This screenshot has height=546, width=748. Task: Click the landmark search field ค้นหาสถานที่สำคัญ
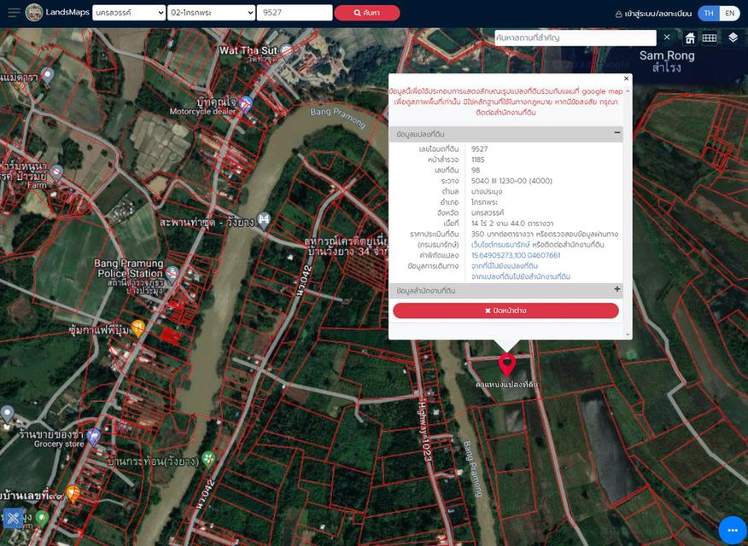click(x=575, y=38)
